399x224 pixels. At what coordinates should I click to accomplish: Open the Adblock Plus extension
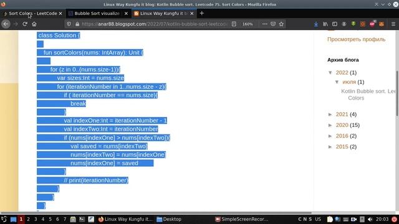click(372, 24)
